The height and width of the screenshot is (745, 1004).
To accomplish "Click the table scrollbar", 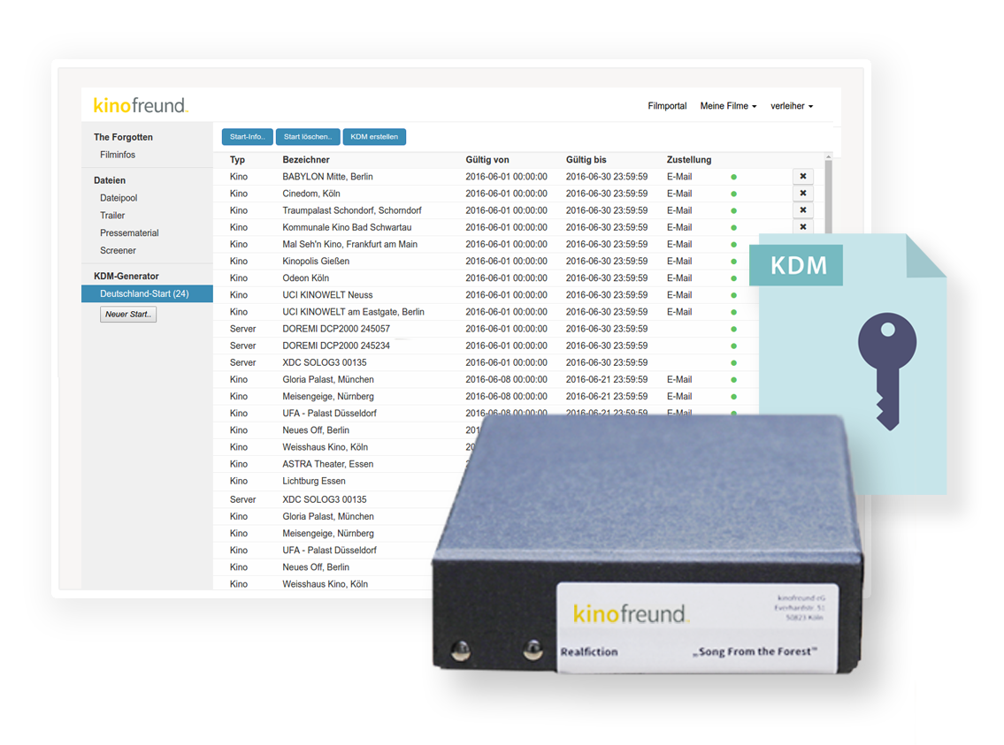I will click(829, 195).
